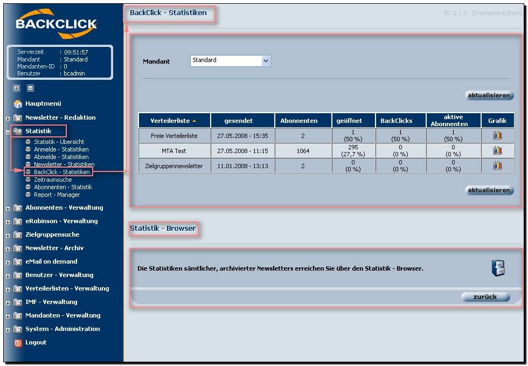Expand the Benutzer - Verwaltung tree node
Screen dimensions: 528x366
(x=8, y=276)
